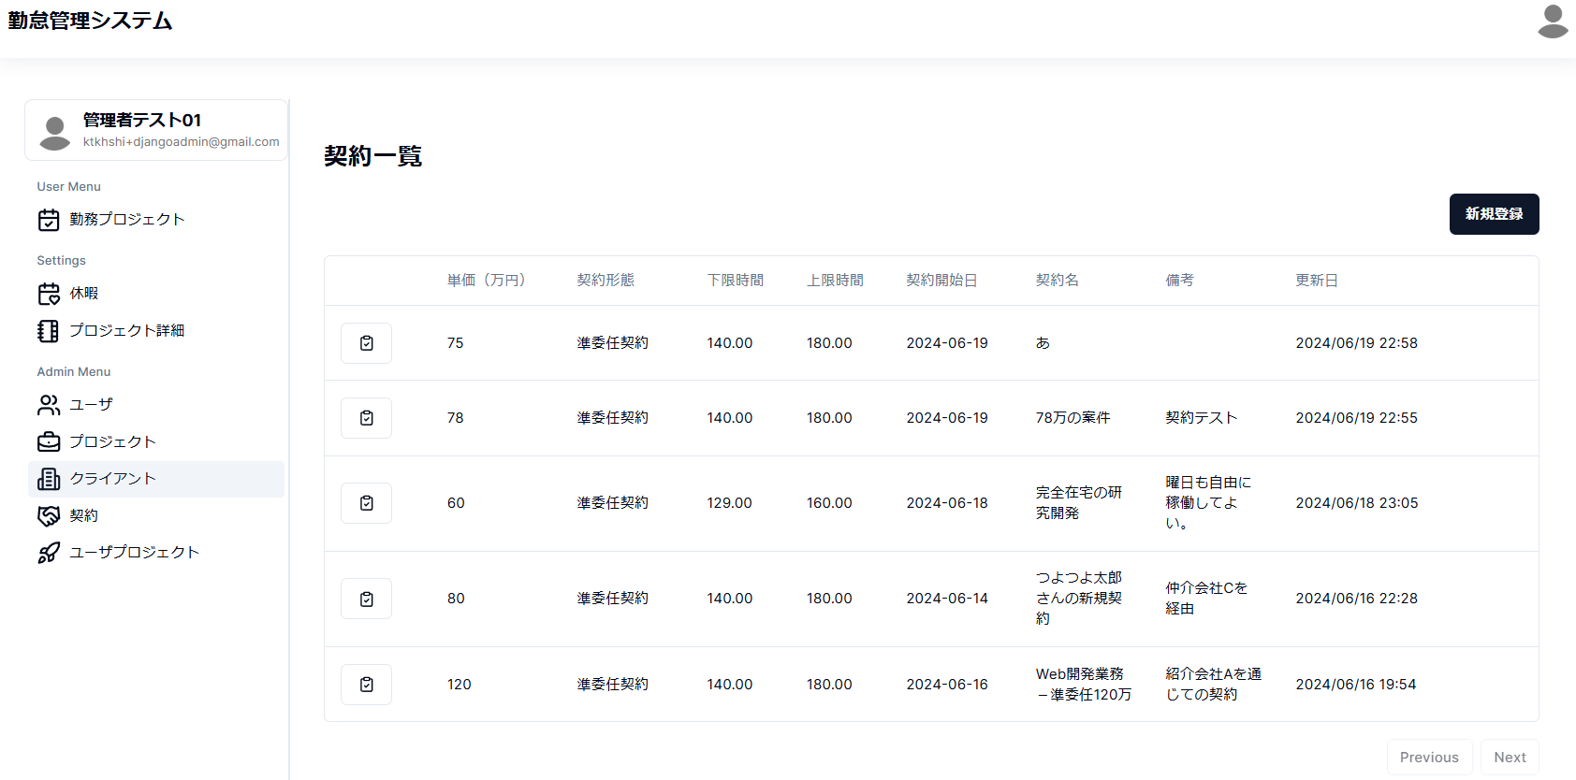
Task: Select クライアント in Admin Menu
Action: [x=156, y=479]
